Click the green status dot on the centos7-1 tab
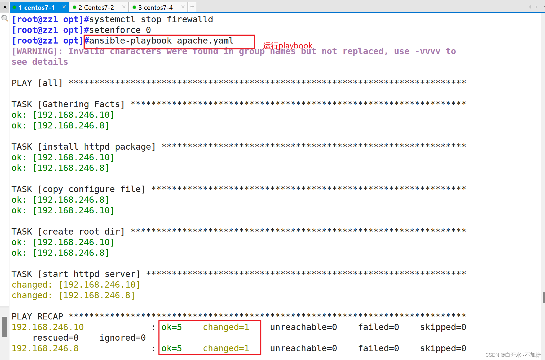Screen dimensions: 545x360 click(x=14, y=7)
